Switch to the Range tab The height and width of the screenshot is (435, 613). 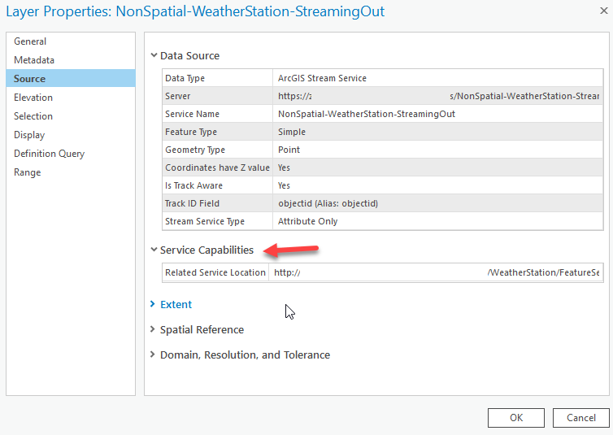click(27, 172)
